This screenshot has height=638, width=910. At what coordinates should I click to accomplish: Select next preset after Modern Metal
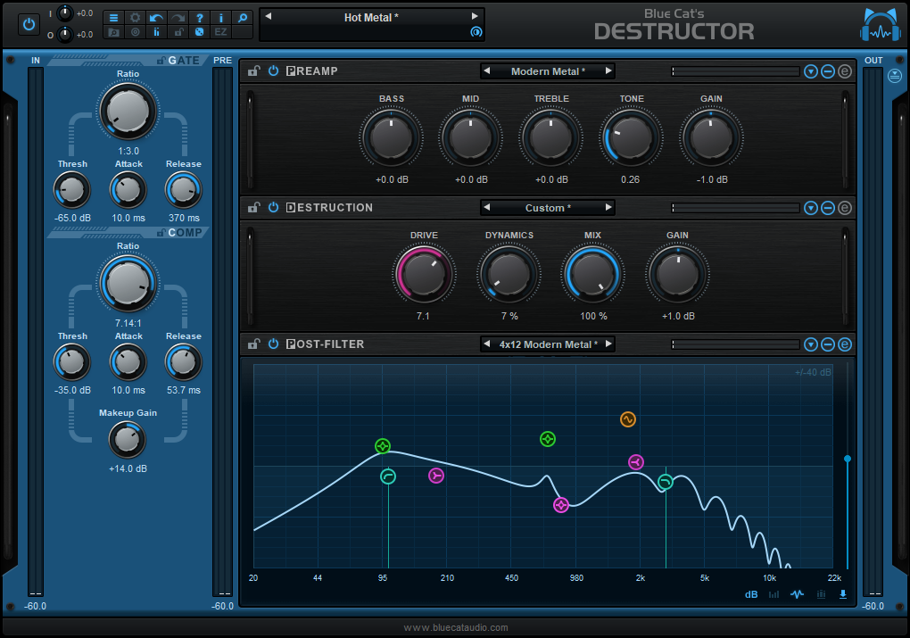608,70
